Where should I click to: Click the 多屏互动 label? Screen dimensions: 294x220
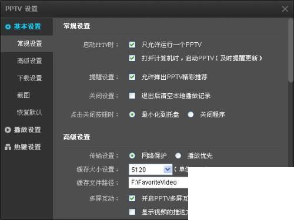[x=104, y=199]
